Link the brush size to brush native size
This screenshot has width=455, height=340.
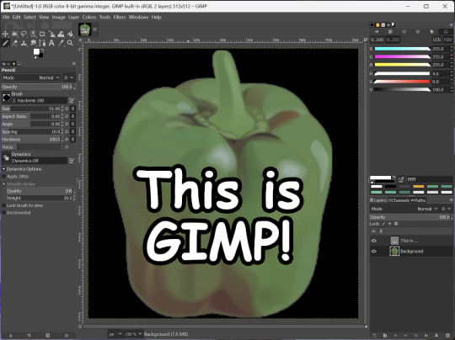[72, 109]
